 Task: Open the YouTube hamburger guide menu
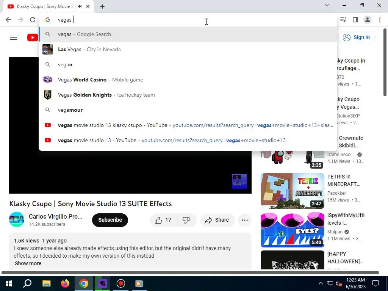click(14, 38)
